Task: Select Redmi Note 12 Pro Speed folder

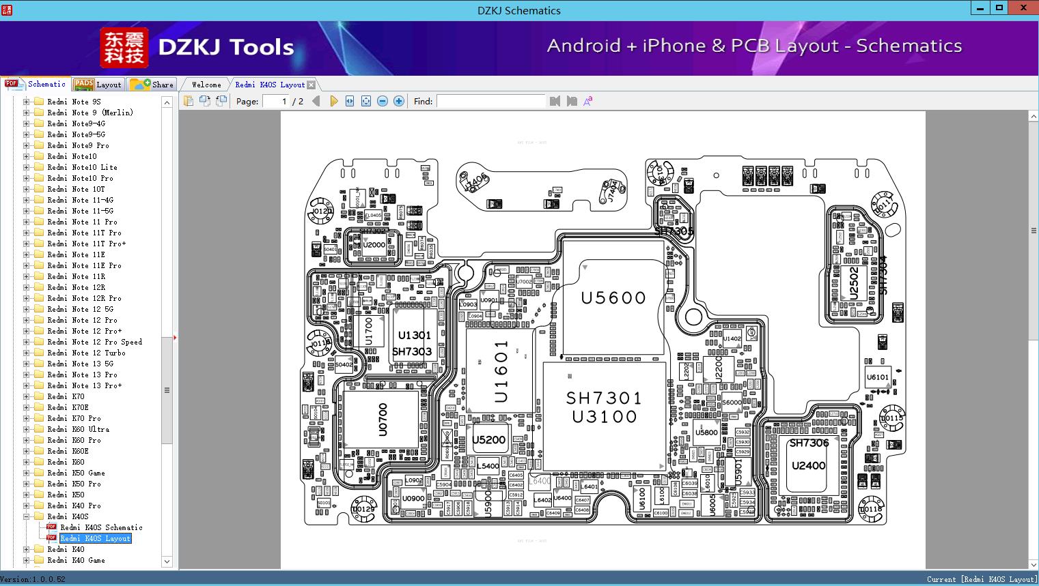Action: tap(94, 342)
